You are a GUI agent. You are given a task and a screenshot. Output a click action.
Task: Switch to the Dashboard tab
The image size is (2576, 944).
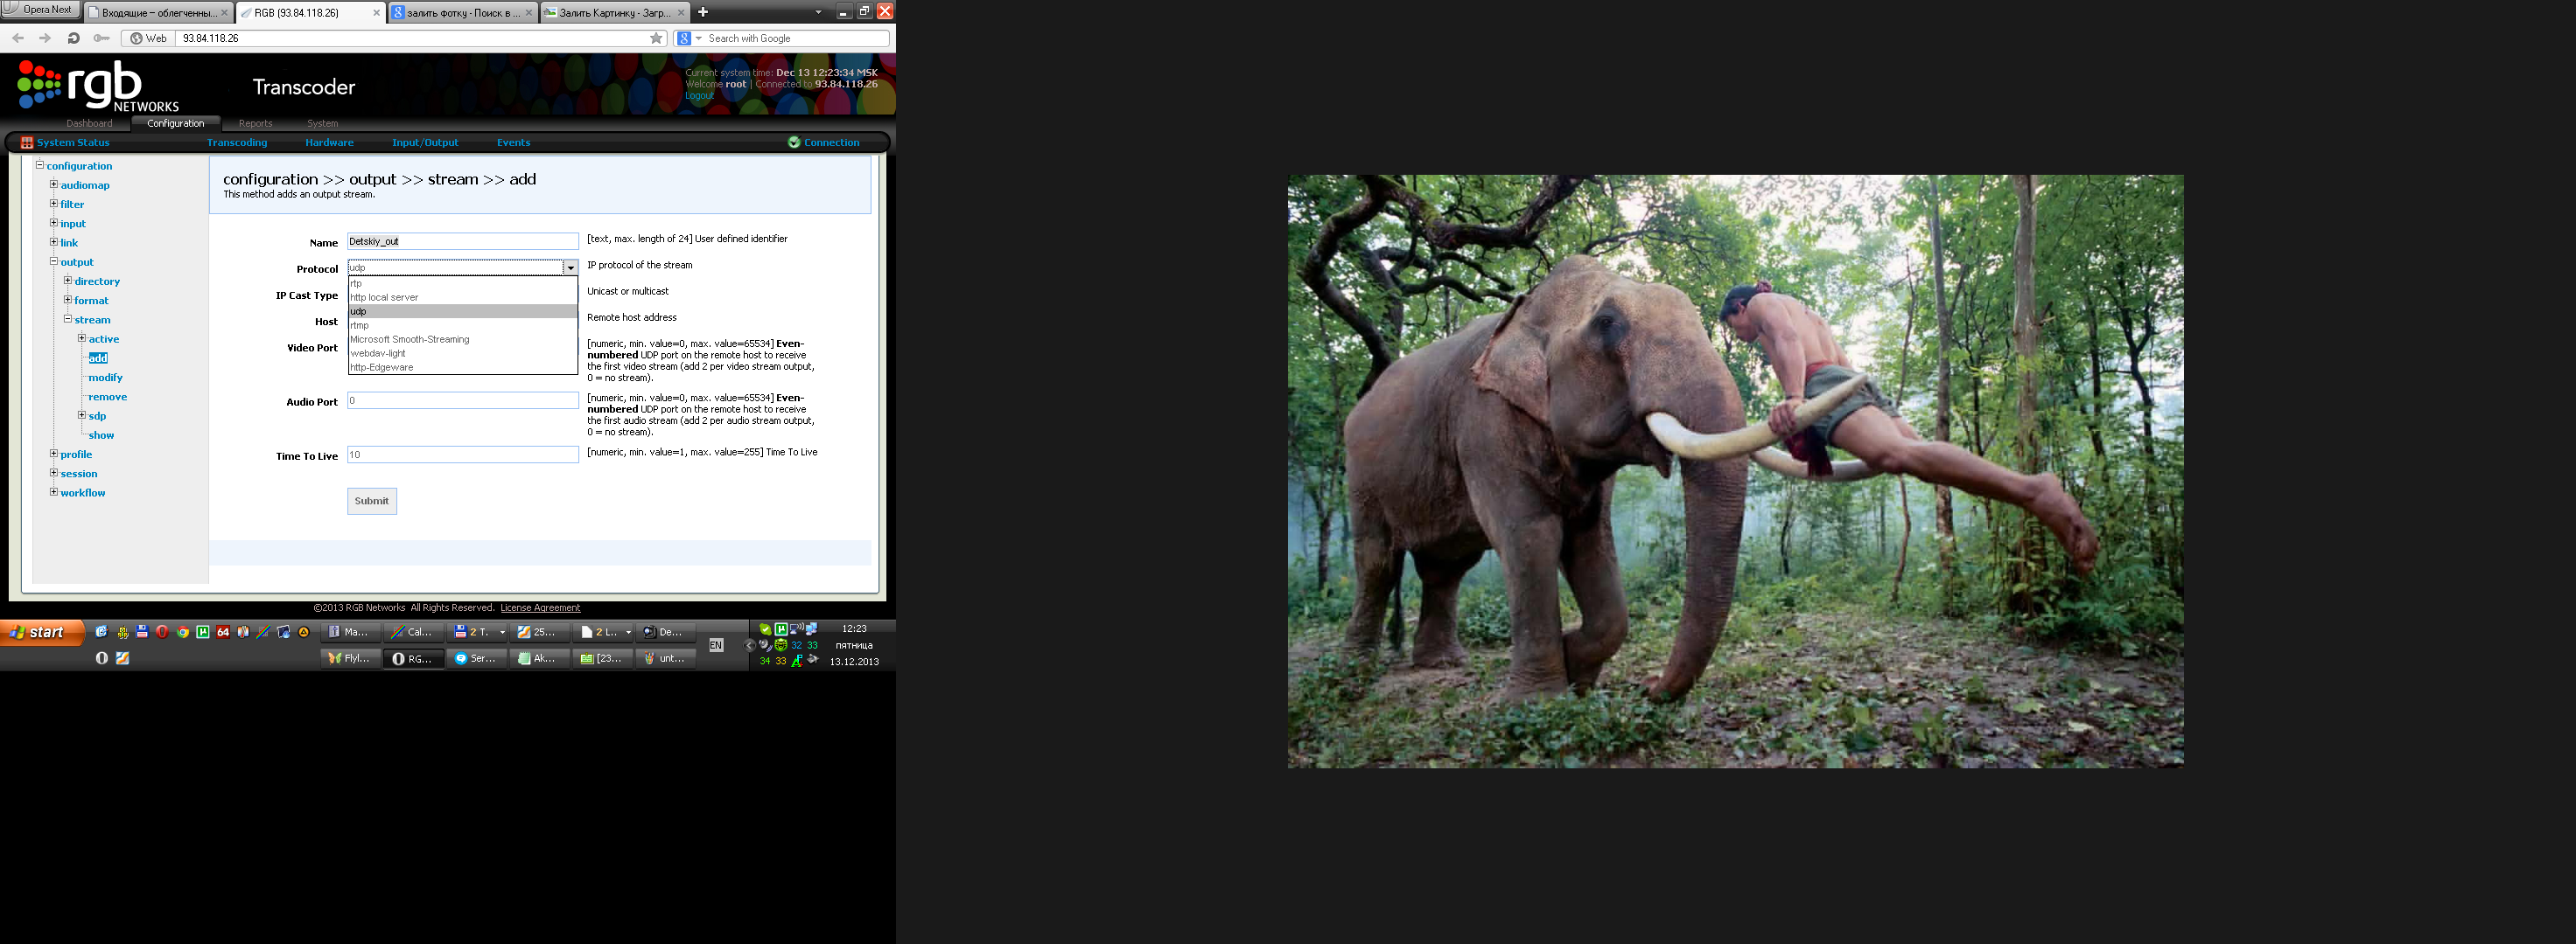89,124
